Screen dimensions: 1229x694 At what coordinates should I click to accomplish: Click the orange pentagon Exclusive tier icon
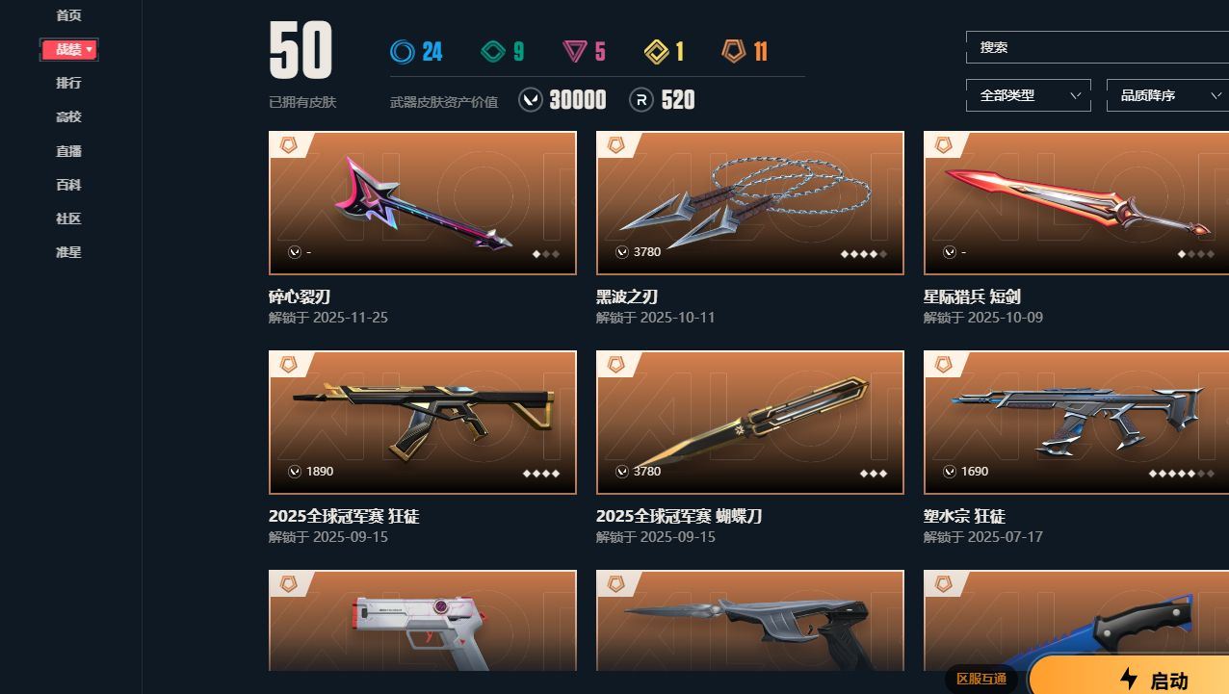[734, 51]
